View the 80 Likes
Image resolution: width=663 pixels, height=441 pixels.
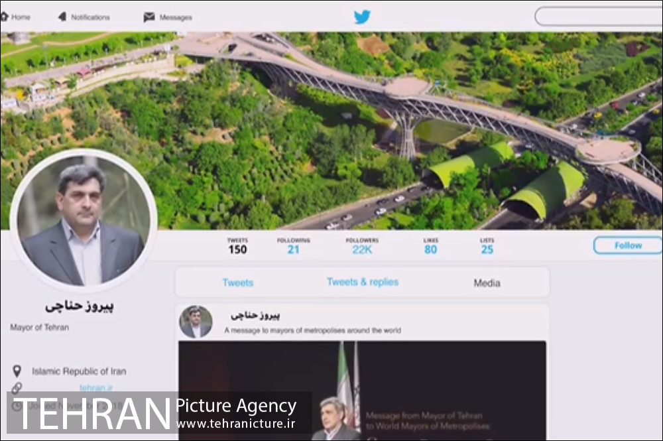click(430, 245)
